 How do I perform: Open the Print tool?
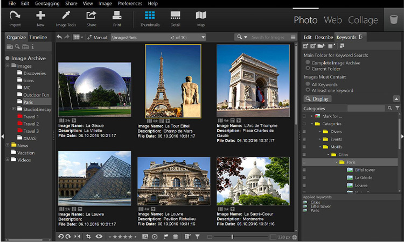click(x=117, y=18)
